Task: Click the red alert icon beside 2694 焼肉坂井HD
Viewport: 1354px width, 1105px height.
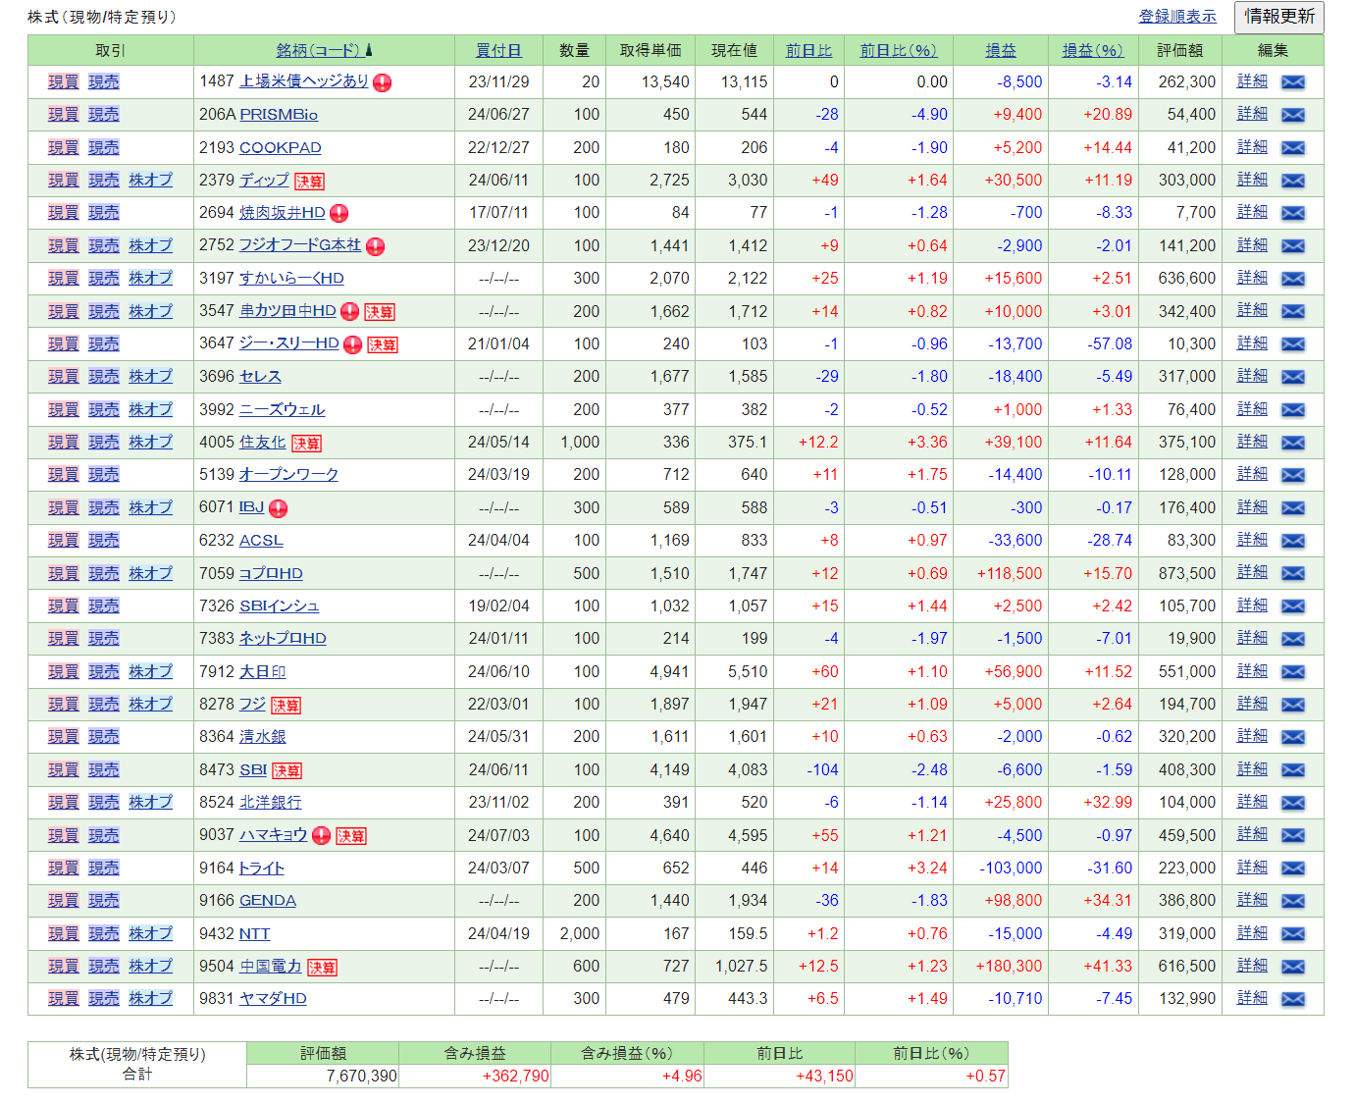Action: point(339,214)
